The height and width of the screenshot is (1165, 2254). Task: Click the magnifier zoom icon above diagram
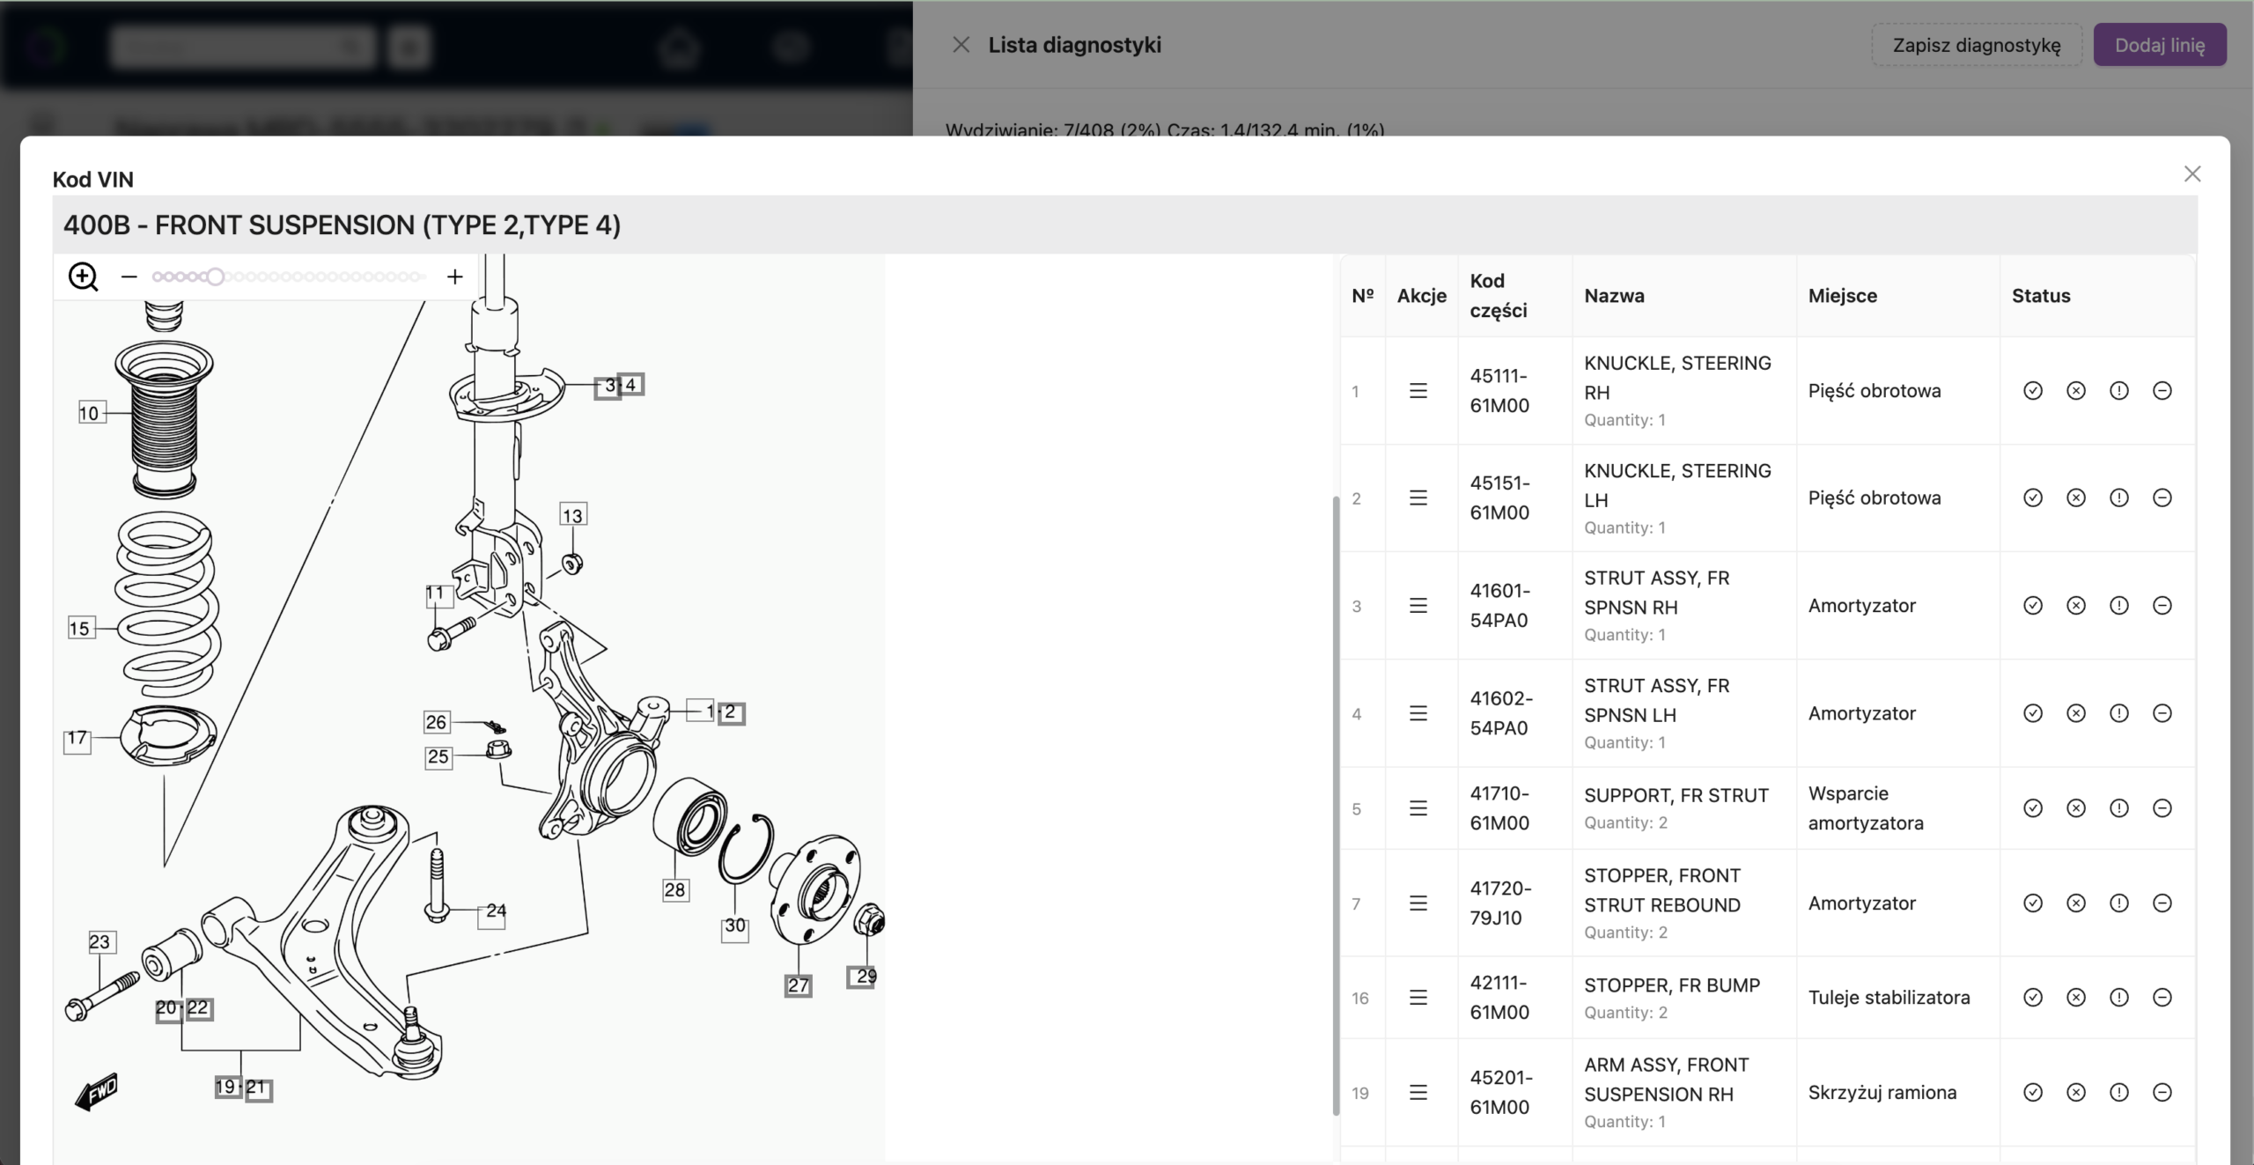pyautogui.click(x=84, y=277)
